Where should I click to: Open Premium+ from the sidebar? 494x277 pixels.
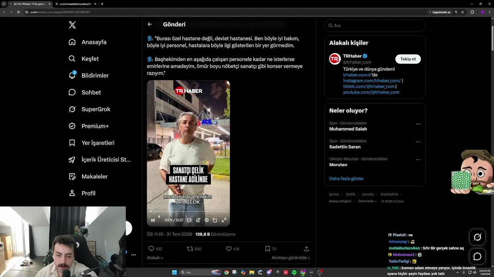click(x=88, y=126)
